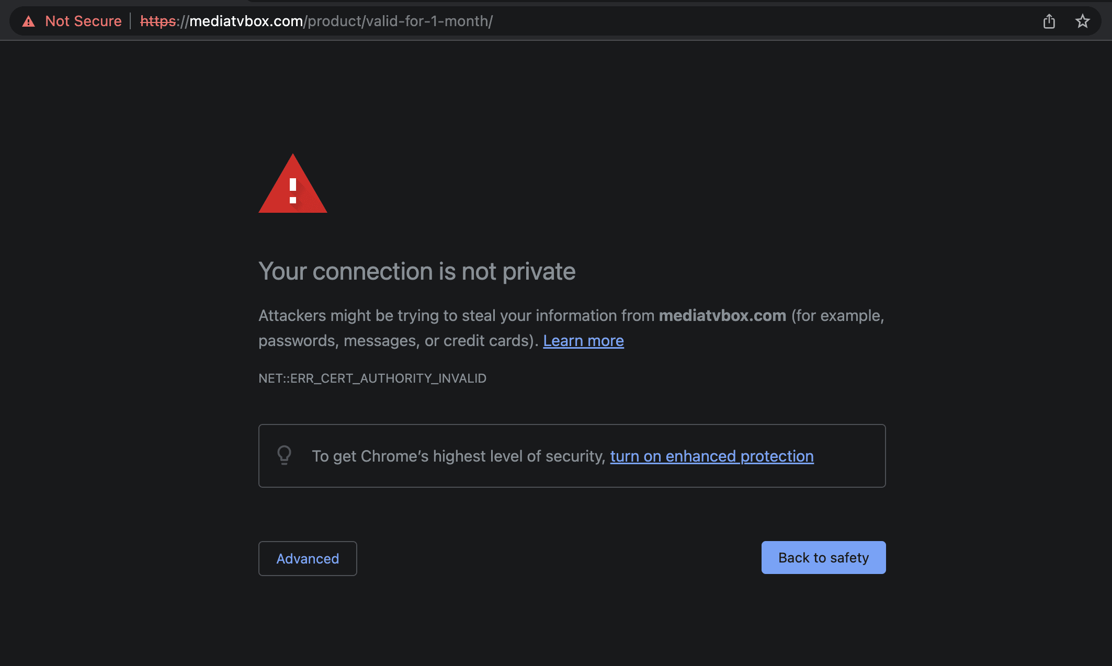Screen dimensions: 1112x666
Task: Click "To get Chrome's highest level" tip text
Action: 458,456
